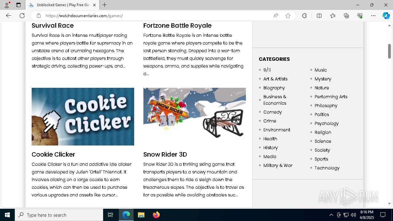Open Read aloud in address bar
This screenshot has width=393, height=221.
pyautogui.click(x=276, y=16)
